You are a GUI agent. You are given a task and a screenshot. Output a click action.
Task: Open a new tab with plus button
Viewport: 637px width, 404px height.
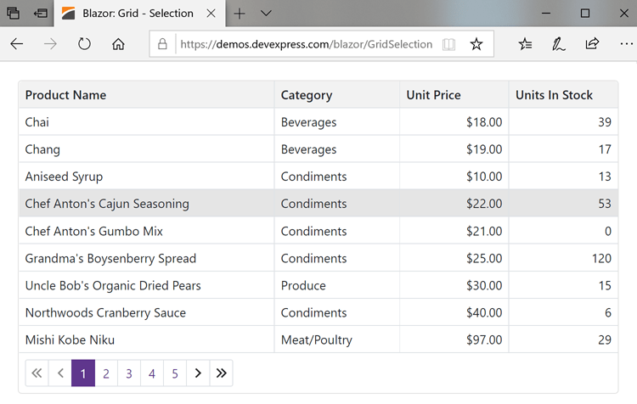pos(240,14)
